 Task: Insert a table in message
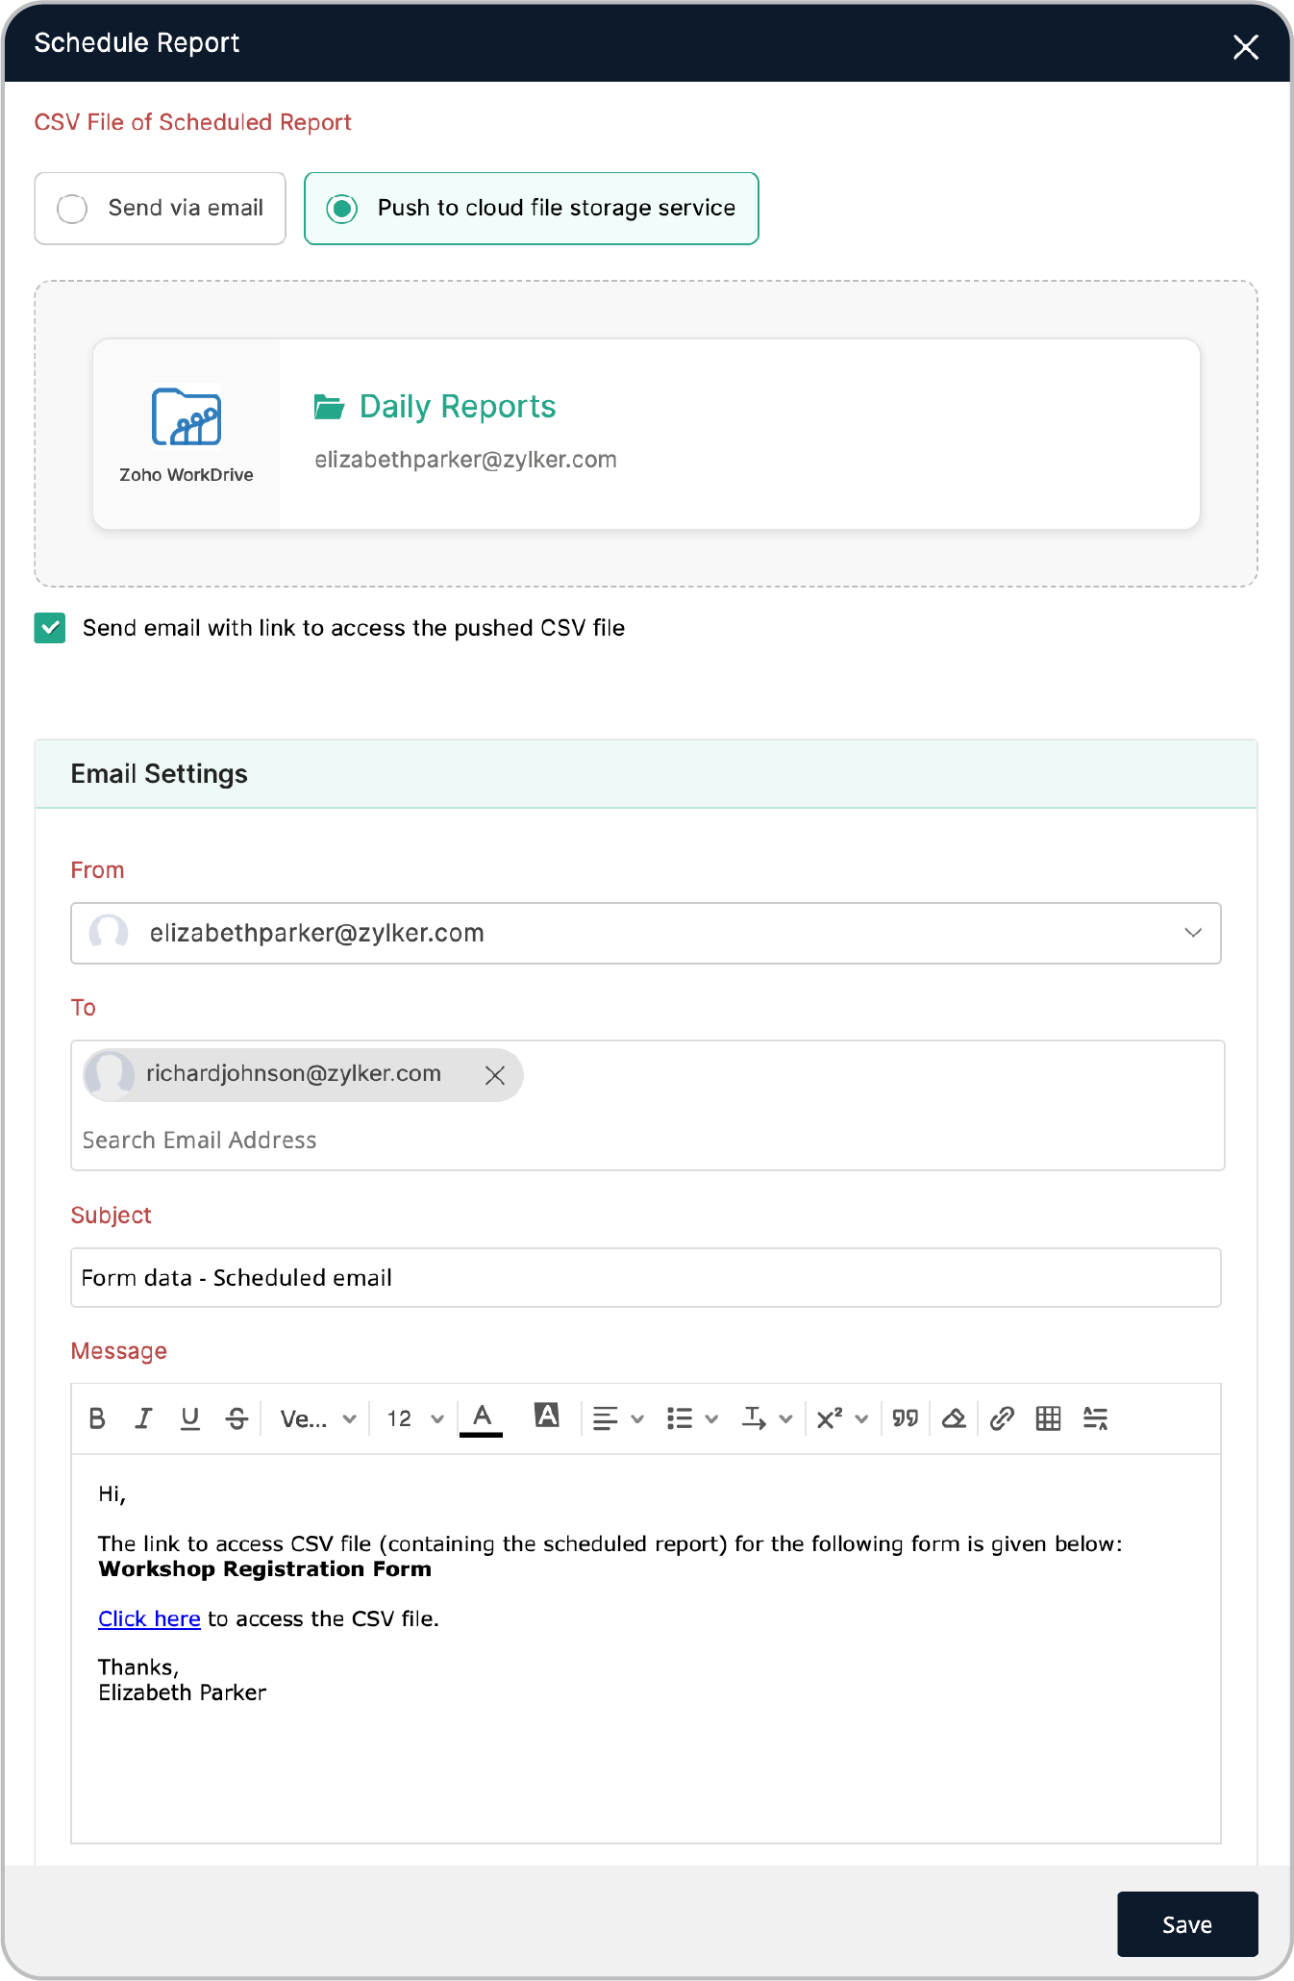click(x=1049, y=1418)
